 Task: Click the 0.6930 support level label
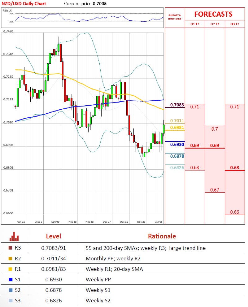click(177, 145)
